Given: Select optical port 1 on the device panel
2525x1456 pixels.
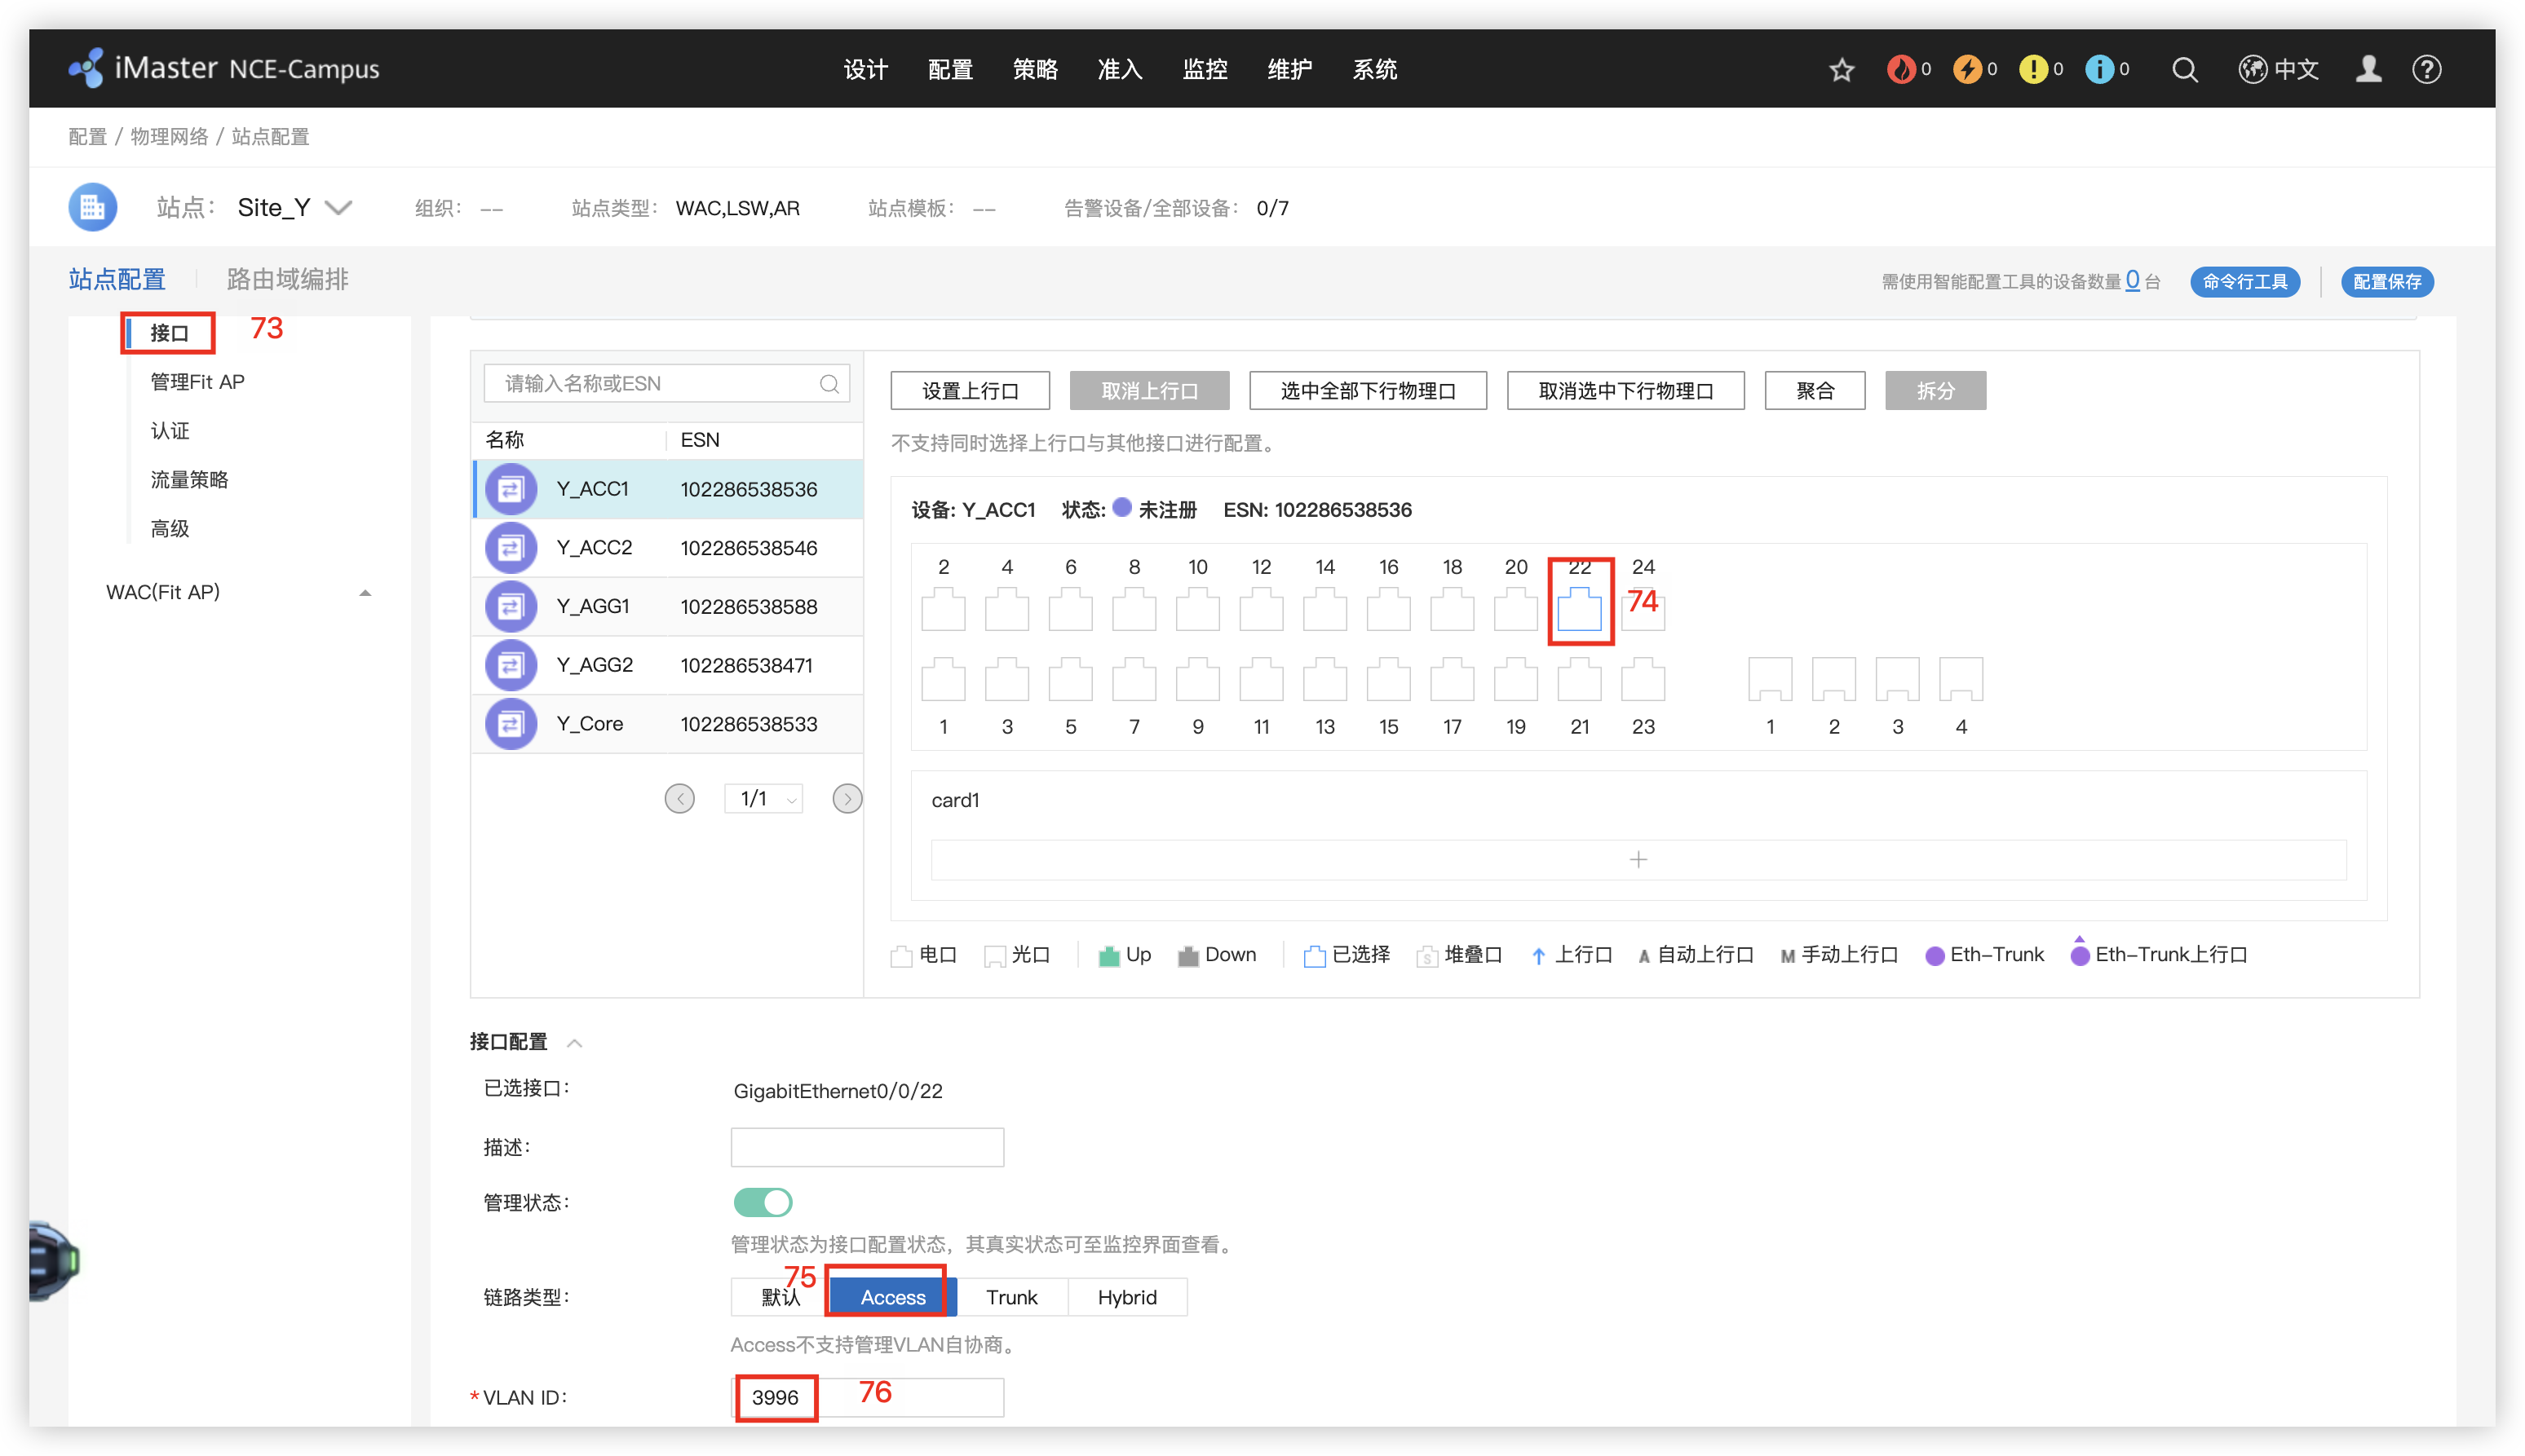Looking at the screenshot, I should point(1770,680).
